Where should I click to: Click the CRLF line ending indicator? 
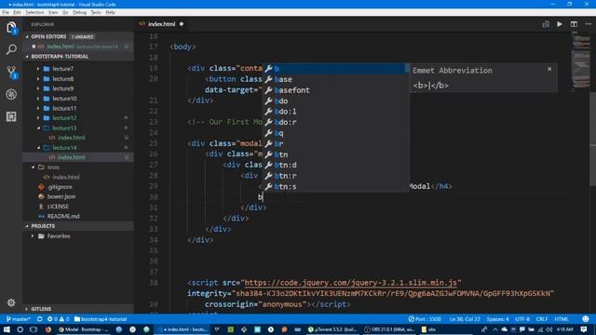click(x=542, y=319)
